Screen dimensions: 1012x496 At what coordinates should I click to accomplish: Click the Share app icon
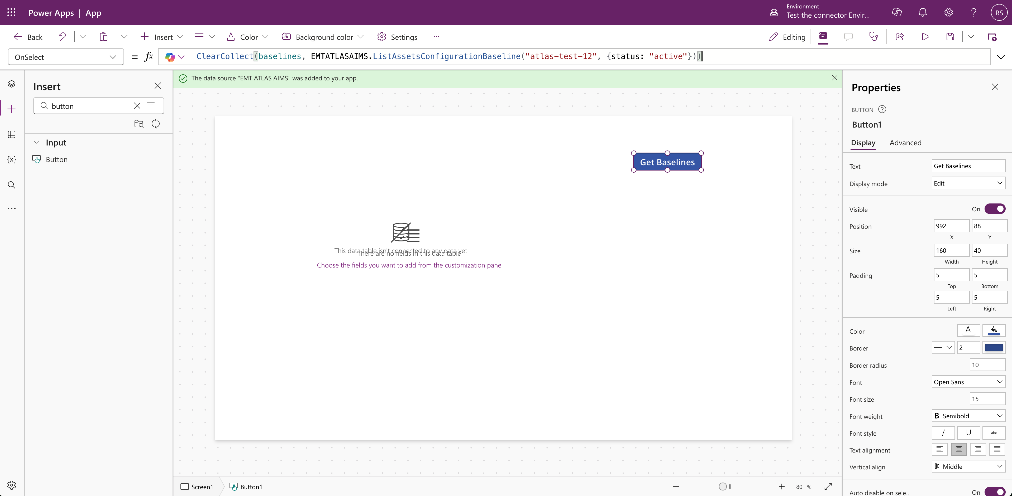tap(900, 37)
